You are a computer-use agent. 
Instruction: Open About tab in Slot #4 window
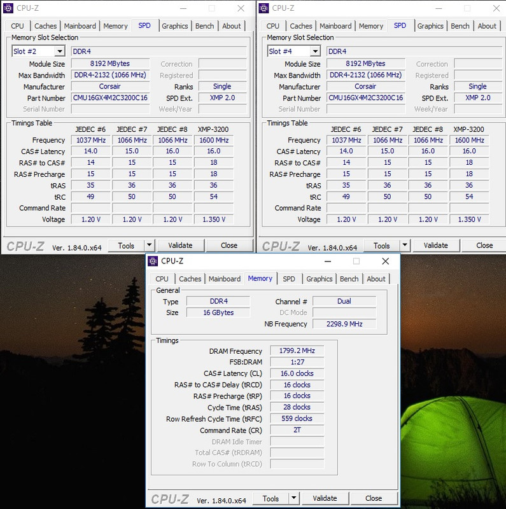point(487,26)
